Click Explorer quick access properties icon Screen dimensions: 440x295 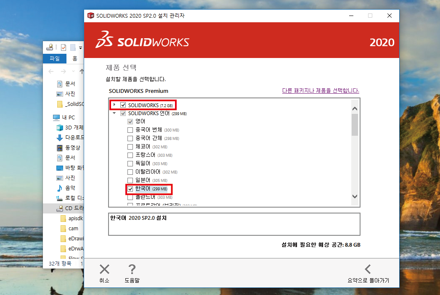64,47
